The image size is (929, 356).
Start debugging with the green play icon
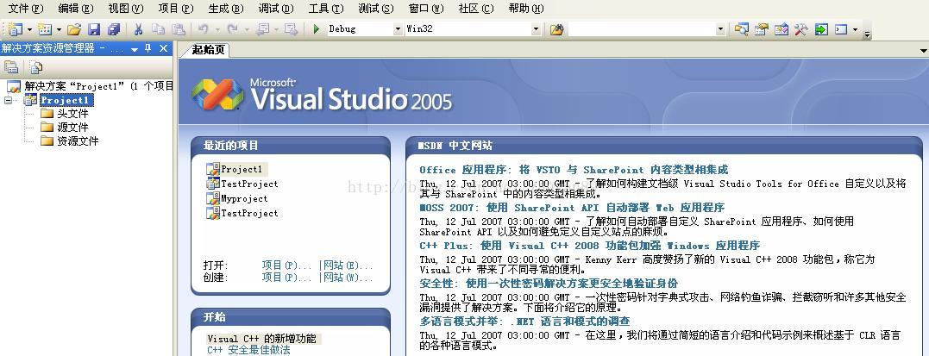click(x=317, y=29)
